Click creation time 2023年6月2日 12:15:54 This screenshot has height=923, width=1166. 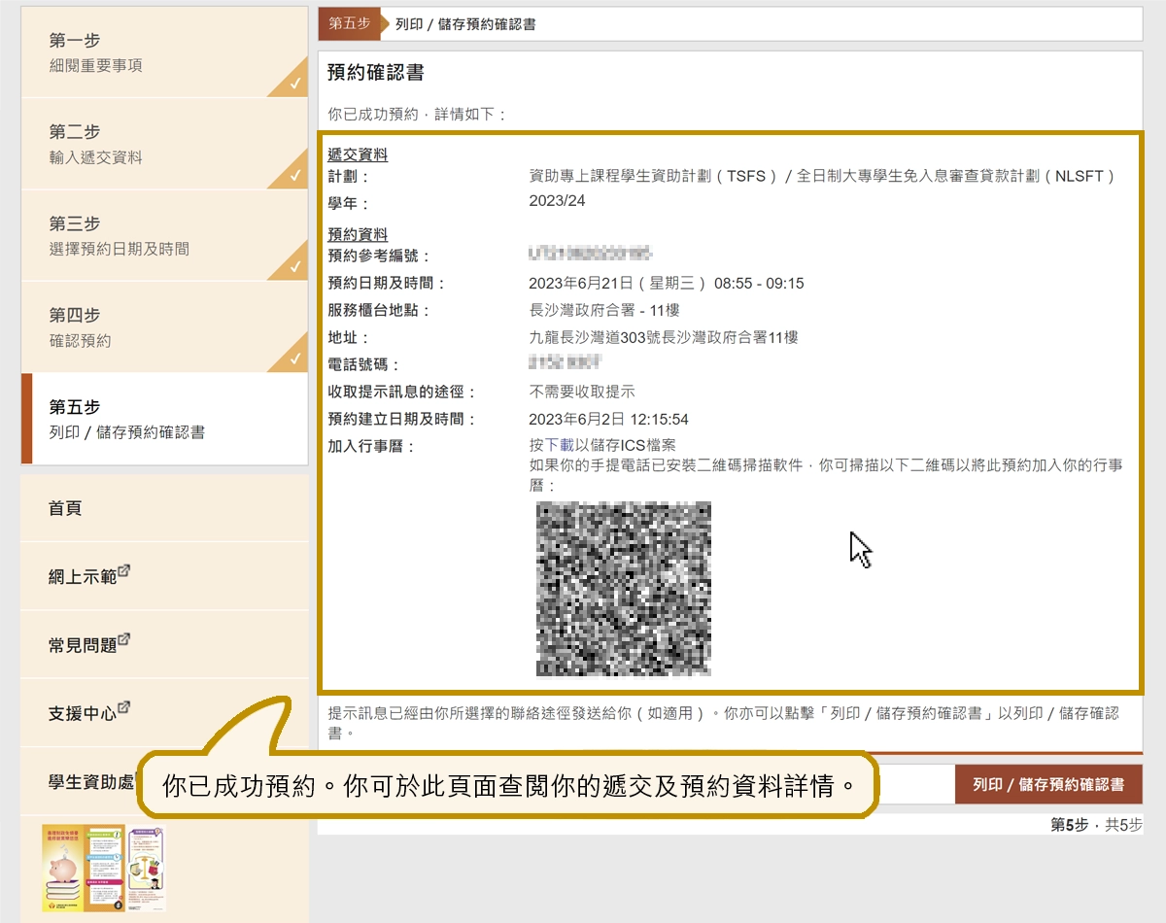(x=609, y=420)
